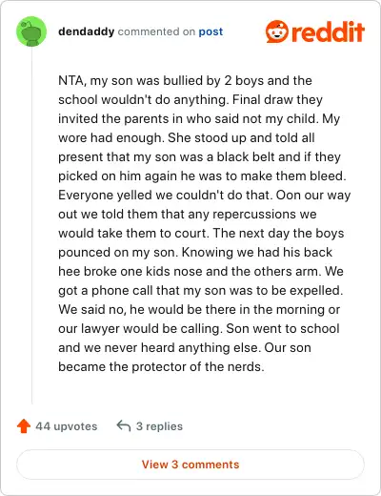Click the line starting "NTA, my son was bullied"

[x=185, y=81]
